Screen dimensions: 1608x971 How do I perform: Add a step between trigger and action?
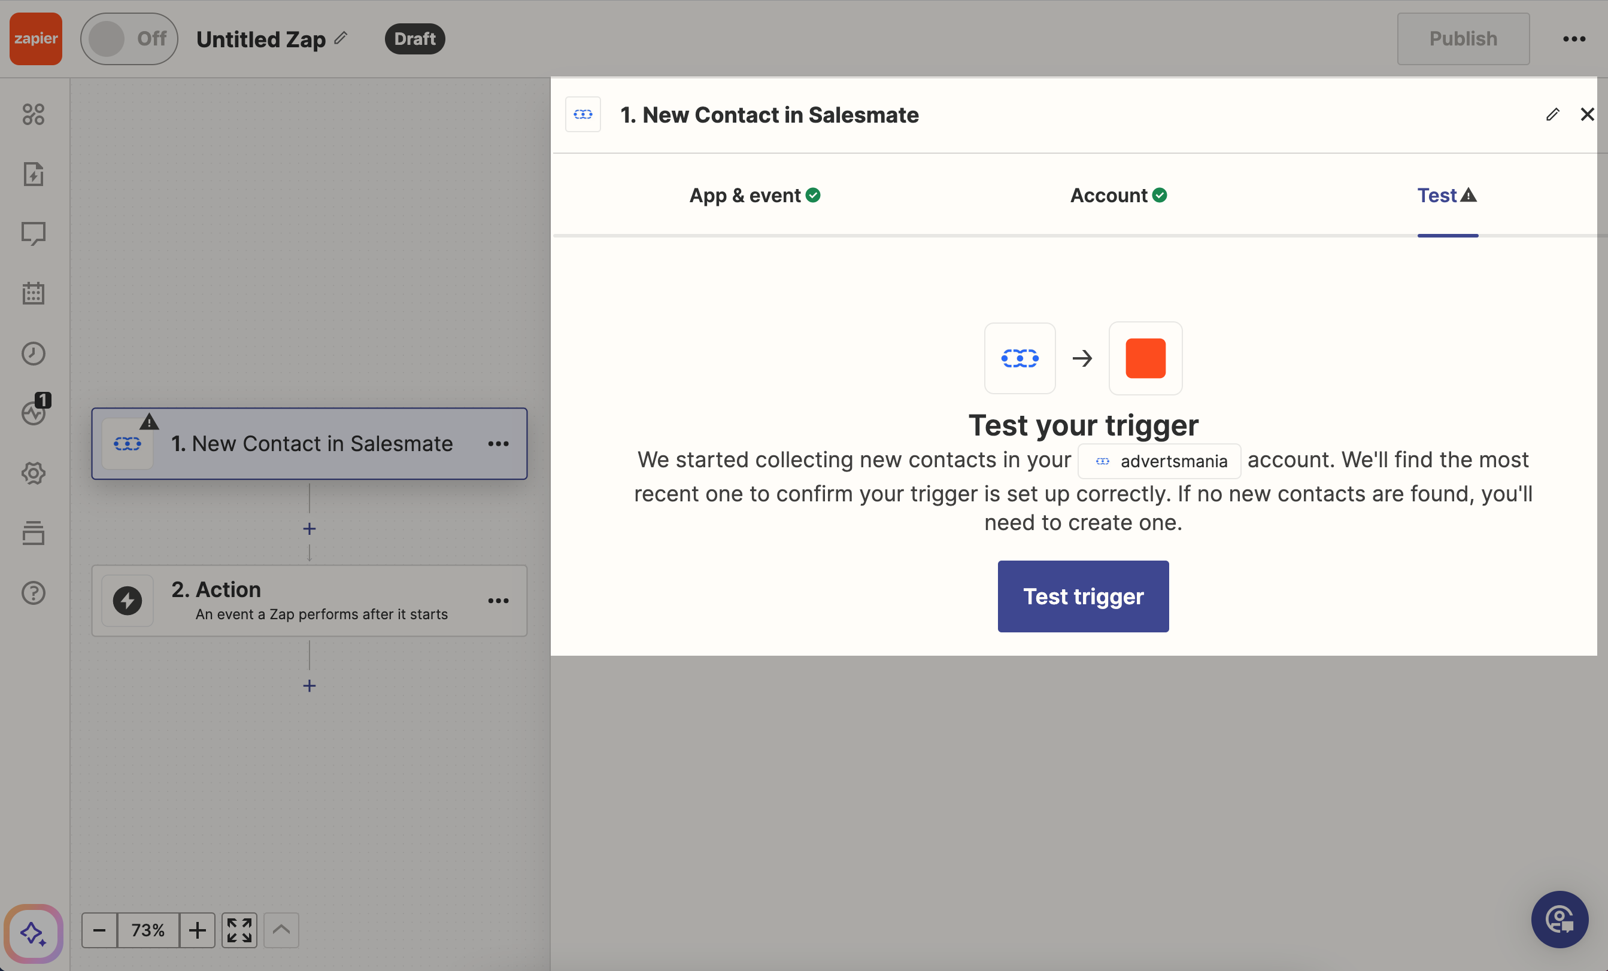point(310,529)
